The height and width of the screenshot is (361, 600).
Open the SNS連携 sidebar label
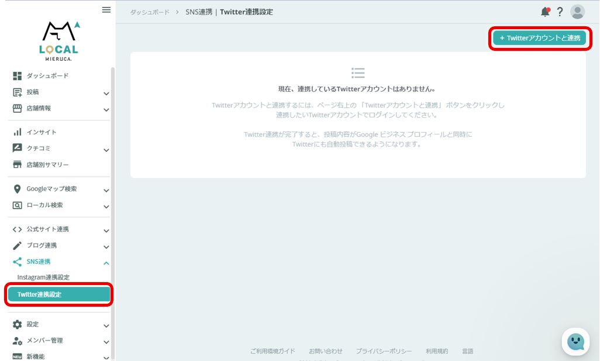click(38, 262)
